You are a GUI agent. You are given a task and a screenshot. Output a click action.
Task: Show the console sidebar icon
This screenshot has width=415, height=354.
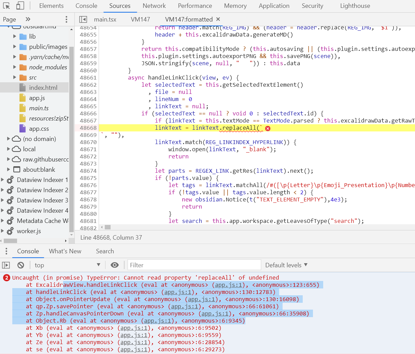tap(6, 265)
